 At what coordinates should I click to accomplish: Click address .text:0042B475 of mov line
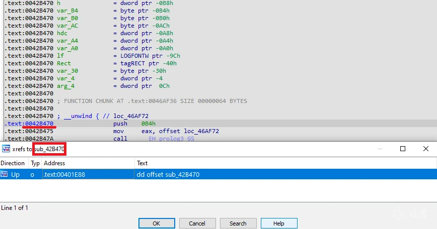[x=29, y=131]
